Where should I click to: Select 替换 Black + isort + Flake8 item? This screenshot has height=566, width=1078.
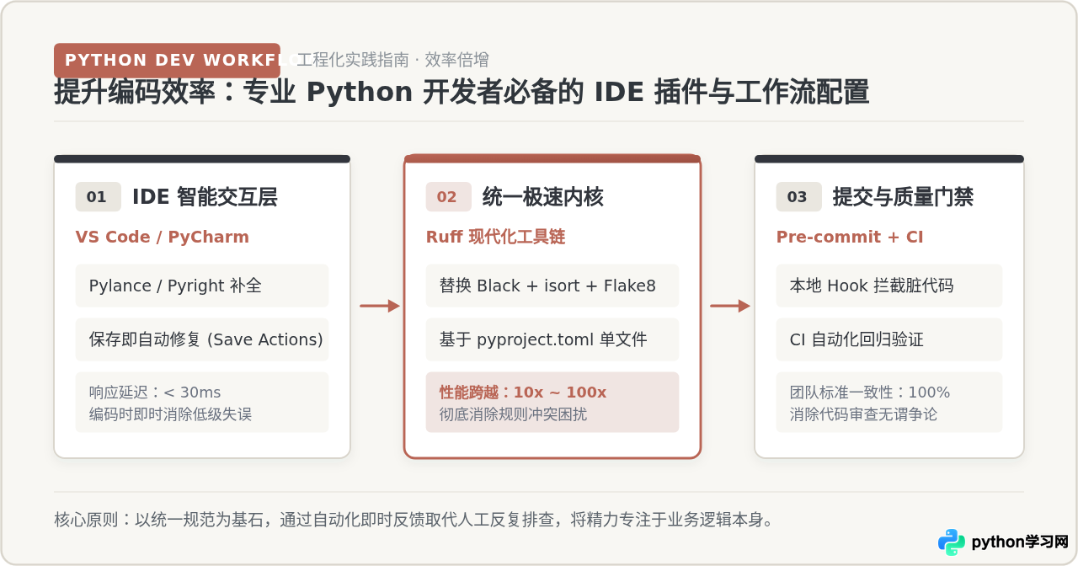coord(552,286)
